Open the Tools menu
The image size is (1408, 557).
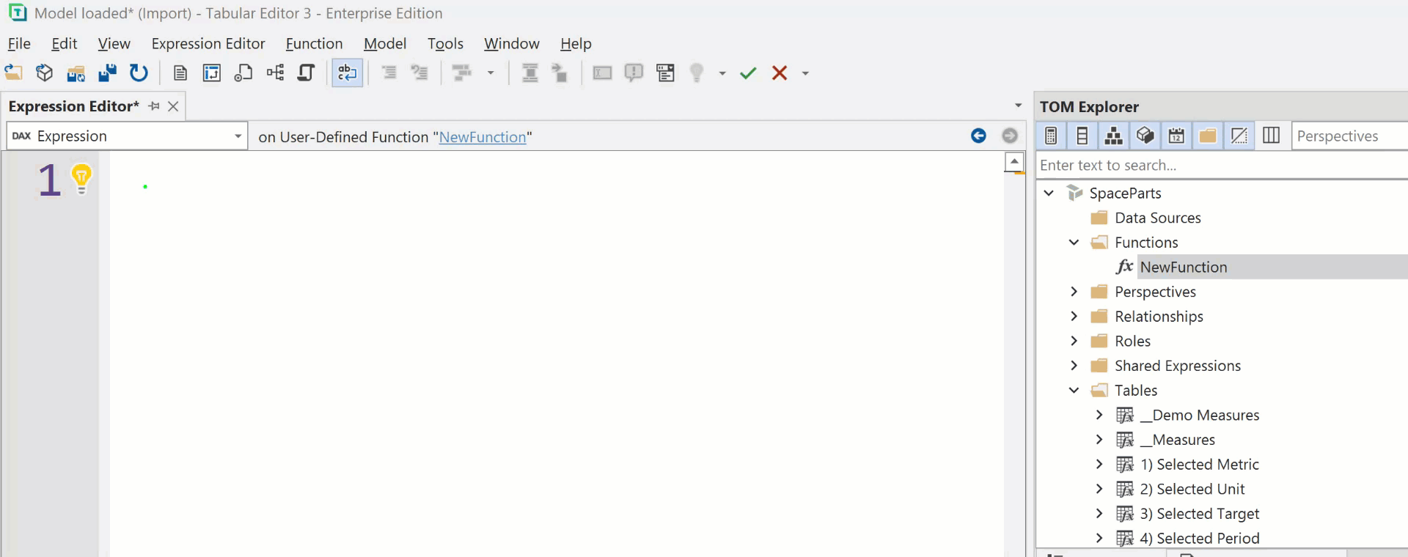pos(446,43)
